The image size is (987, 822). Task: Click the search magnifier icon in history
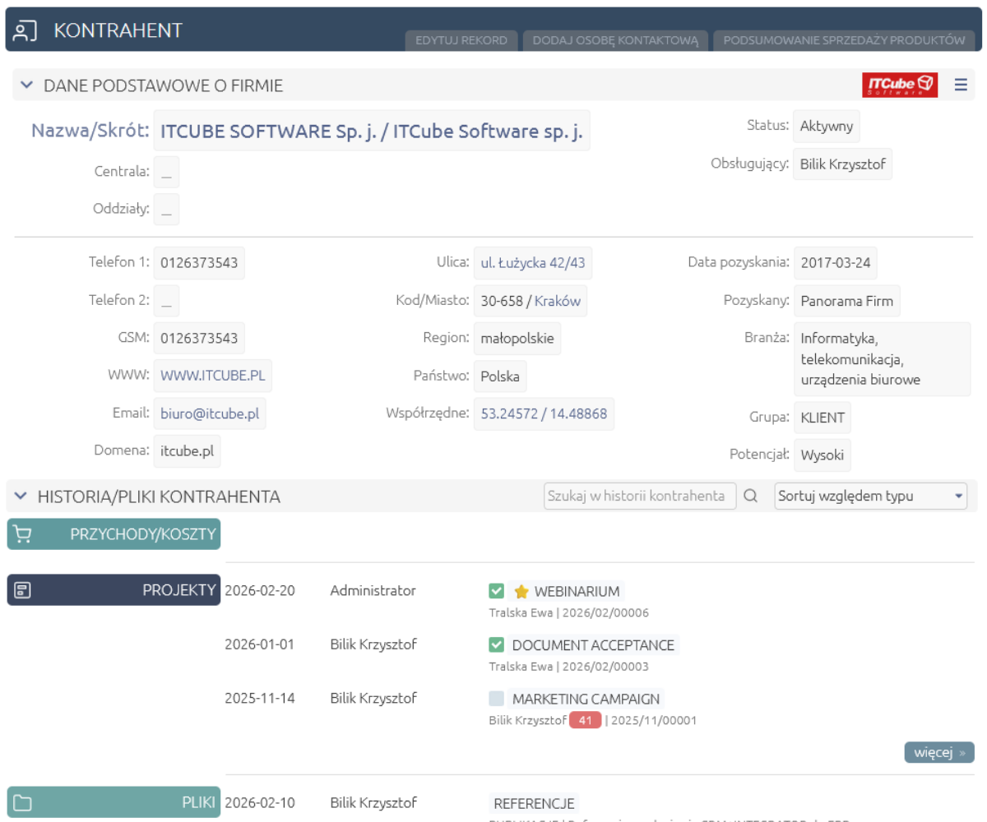click(x=750, y=496)
